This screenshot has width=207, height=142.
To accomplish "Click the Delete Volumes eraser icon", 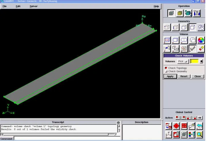I will point(201,49).
